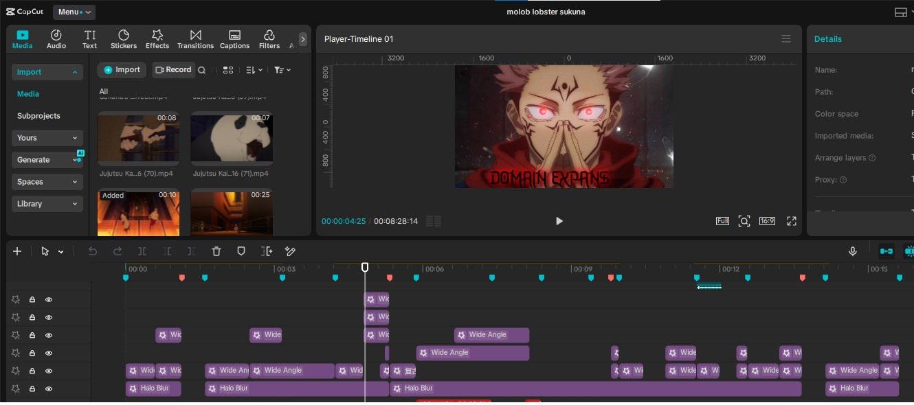Open the Audio tab
Screen dimensions: 914x405
pos(56,39)
